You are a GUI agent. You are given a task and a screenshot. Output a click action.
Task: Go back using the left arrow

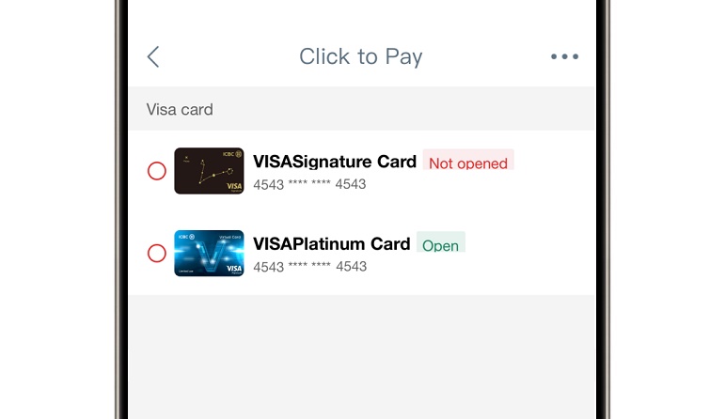tap(153, 56)
